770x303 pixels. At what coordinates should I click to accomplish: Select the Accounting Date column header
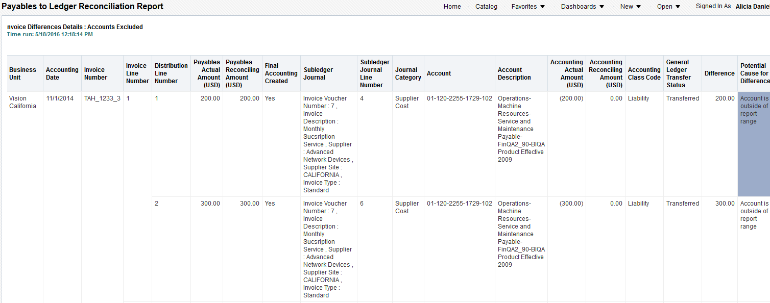pyautogui.click(x=62, y=73)
